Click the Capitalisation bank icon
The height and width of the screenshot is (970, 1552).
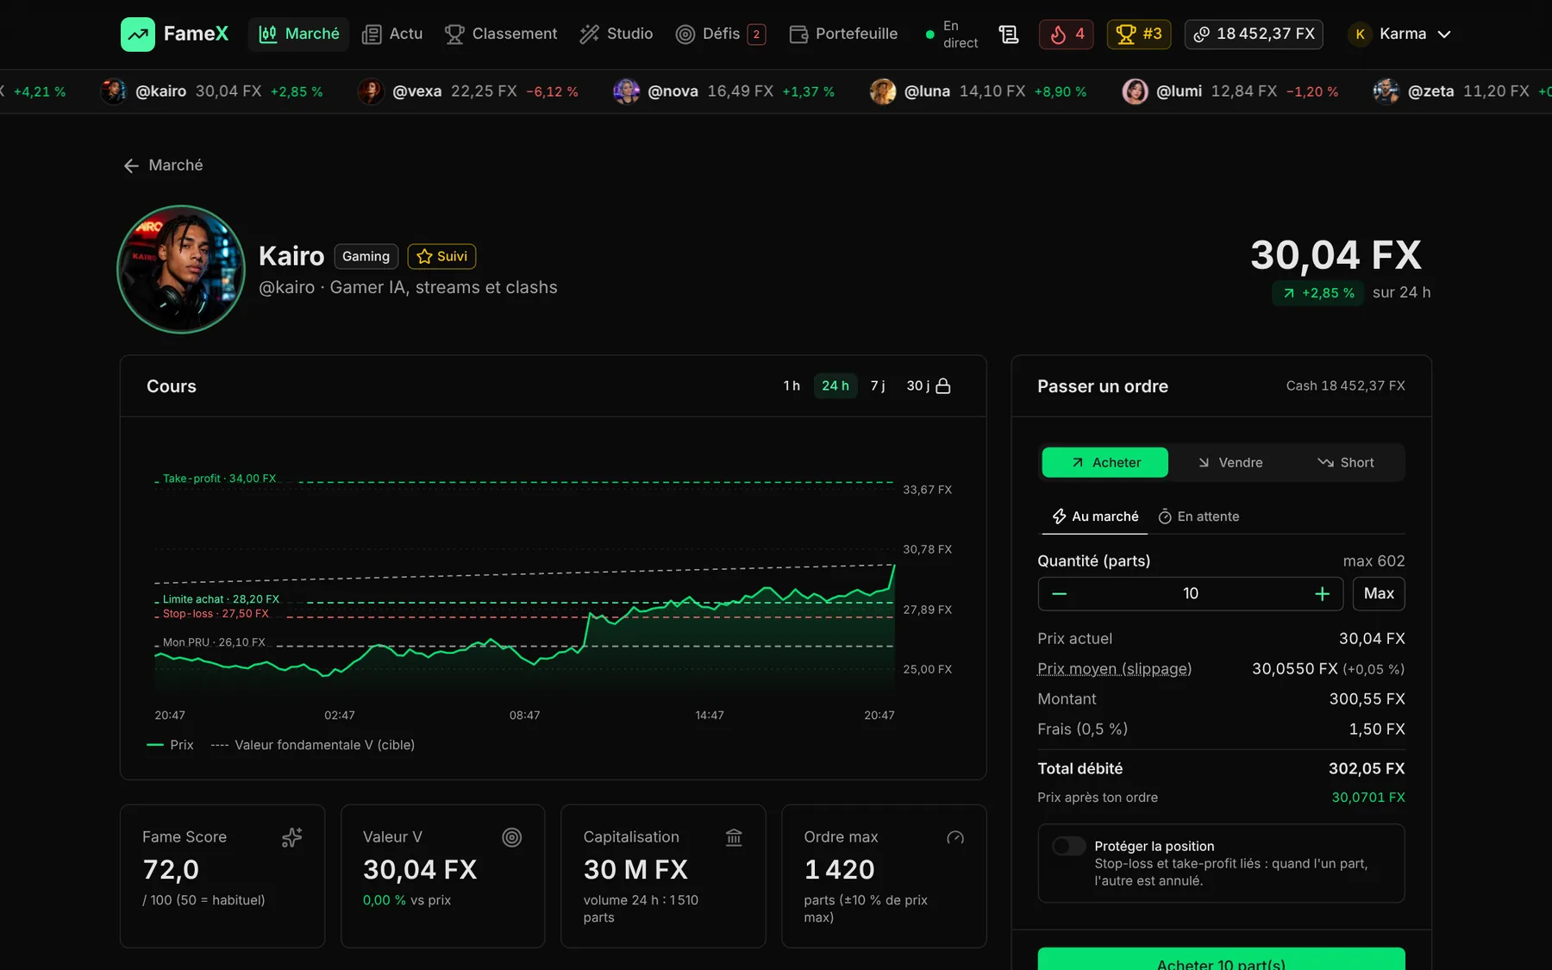734,837
